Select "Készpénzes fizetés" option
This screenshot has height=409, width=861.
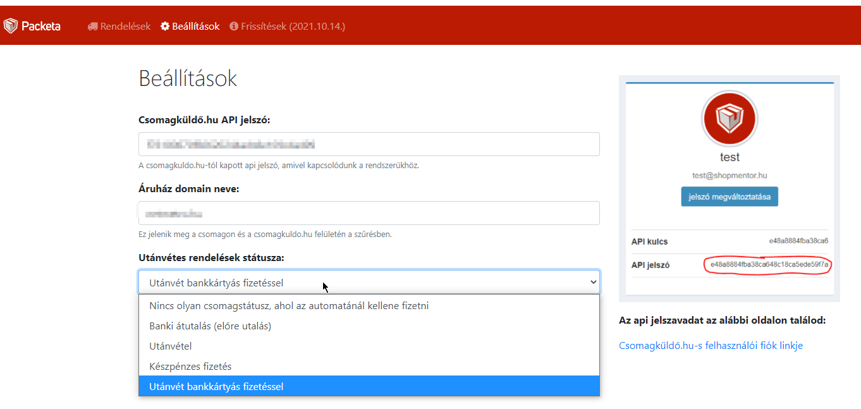[x=369, y=367]
